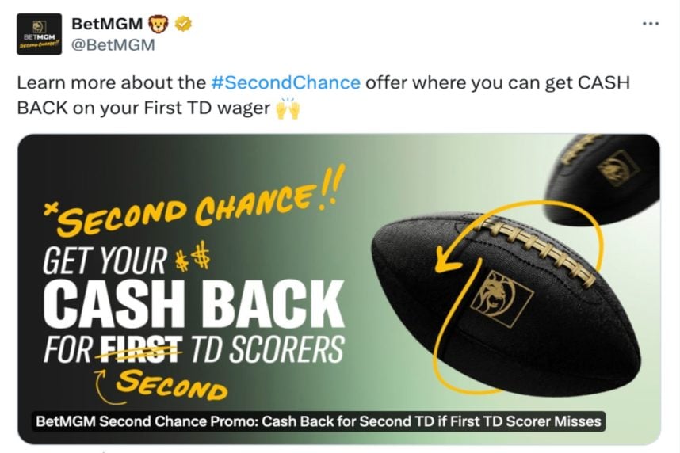Open the three-dot more options menu
This screenshot has height=453, width=680.
[651, 24]
